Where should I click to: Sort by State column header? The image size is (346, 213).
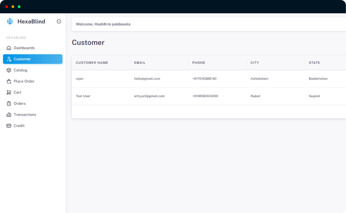(314, 63)
